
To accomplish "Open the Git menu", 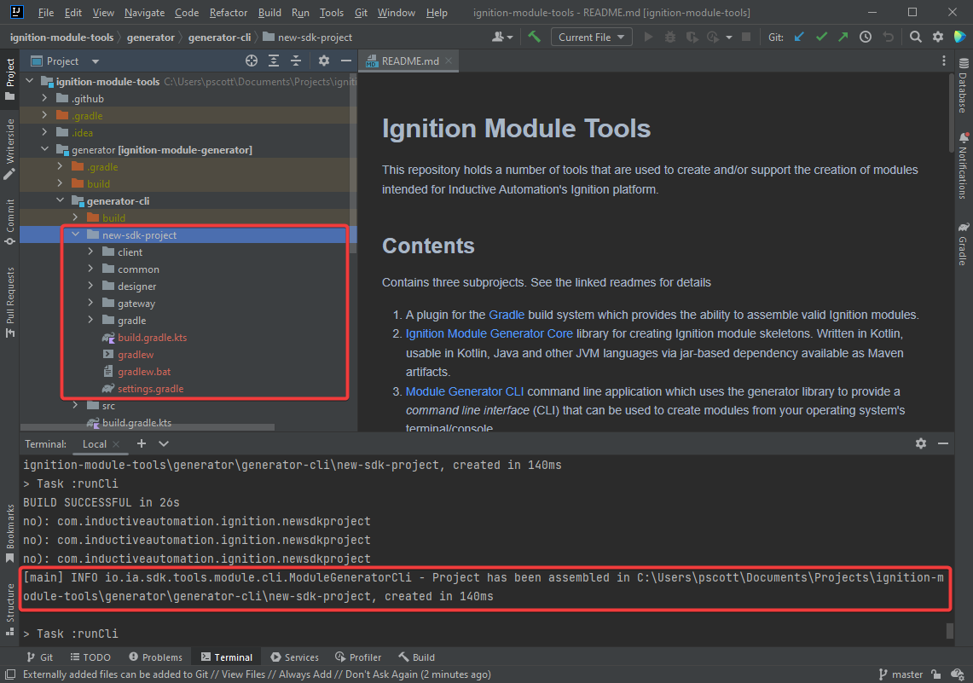I will 362,13.
